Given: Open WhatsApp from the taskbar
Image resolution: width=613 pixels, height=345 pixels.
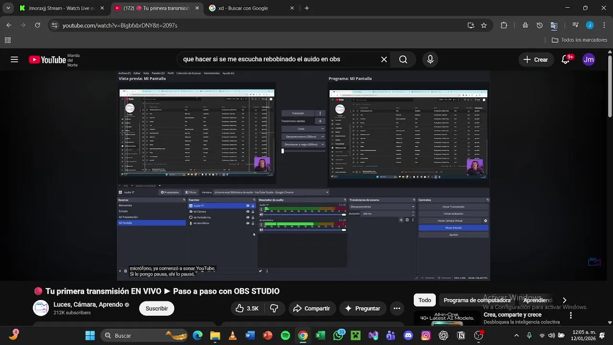Looking at the screenshot, I should pos(339,335).
